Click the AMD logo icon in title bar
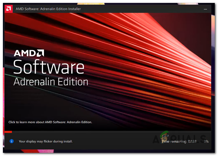This screenshot has width=218, height=156. (9, 9)
